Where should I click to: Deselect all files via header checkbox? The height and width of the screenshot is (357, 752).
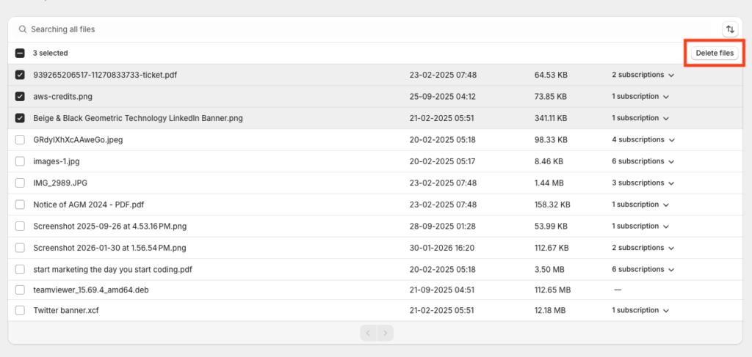click(20, 54)
